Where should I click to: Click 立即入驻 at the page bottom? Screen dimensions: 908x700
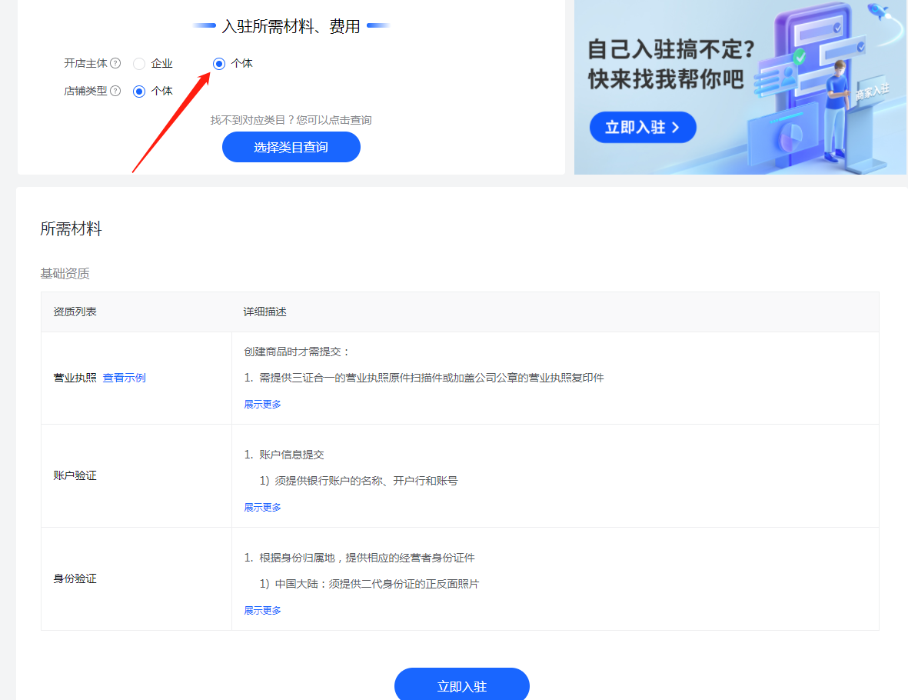click(x=461, y=685)
